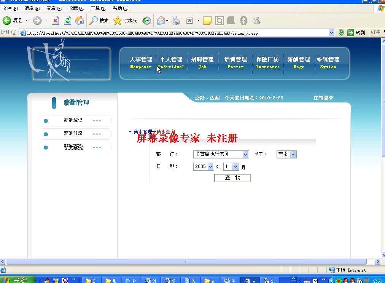Expand the 部门 department dropdown
Image resolution: width=385 pixels, height=283 pixels.
click(245, 154)
